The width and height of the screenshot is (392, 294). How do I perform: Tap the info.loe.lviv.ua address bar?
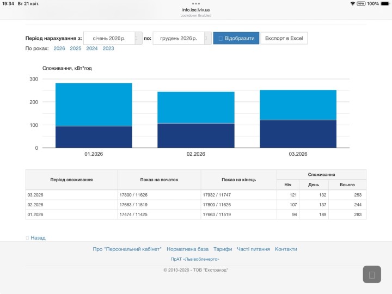pyautogui.click(x=196, y=10)
